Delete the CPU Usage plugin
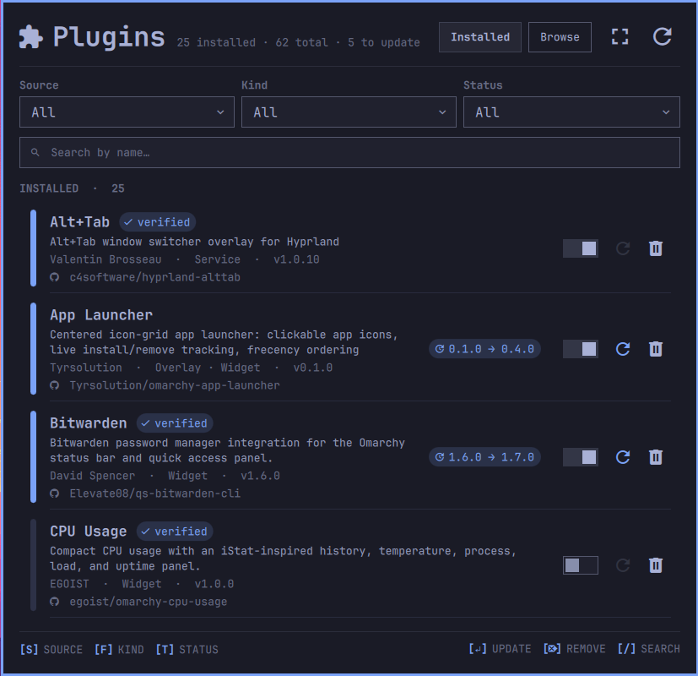Screen dimensions: 698x676 pyautogui.click(x=655, y=565)
